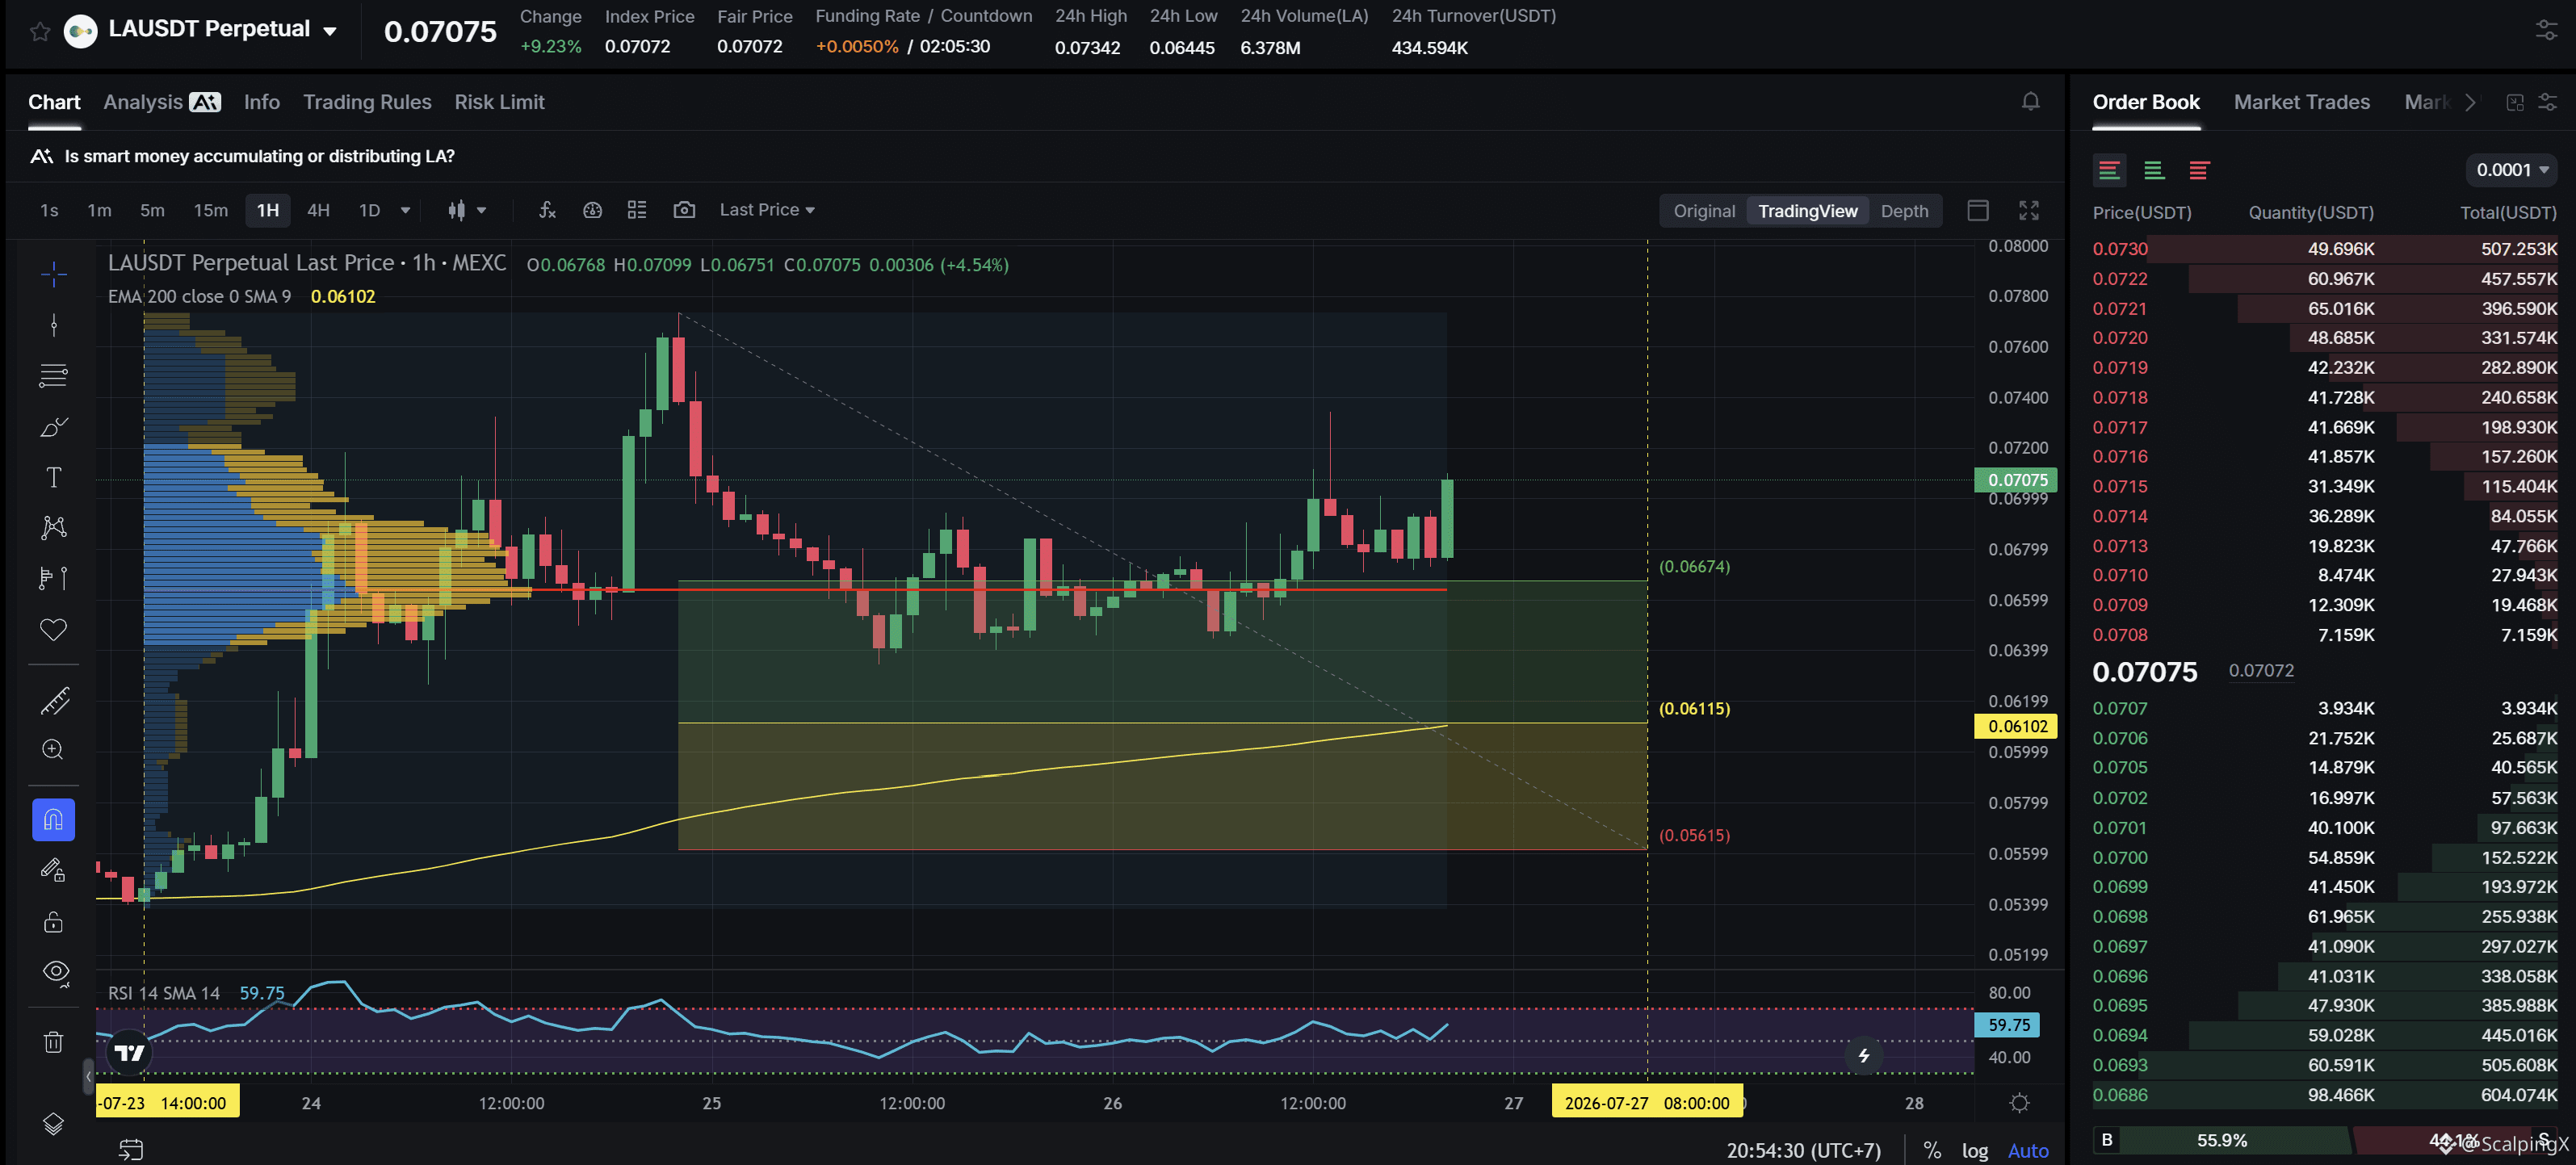
Task: Open the Trading Rules tab
Action: click(x=367, y=102)
